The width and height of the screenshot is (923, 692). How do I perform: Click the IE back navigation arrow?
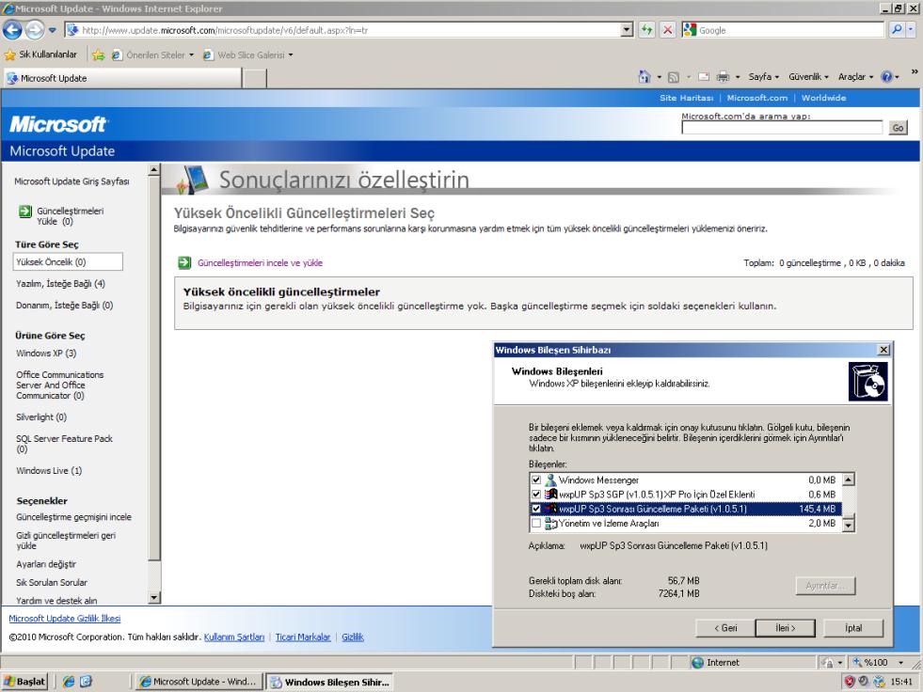point(13,30)
